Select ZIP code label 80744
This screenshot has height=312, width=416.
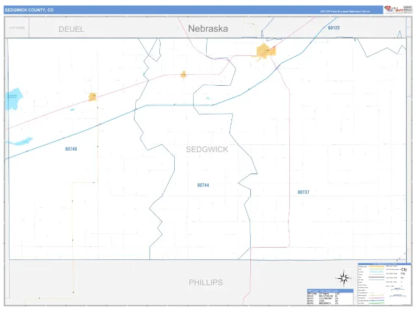(x=203, y=185)
